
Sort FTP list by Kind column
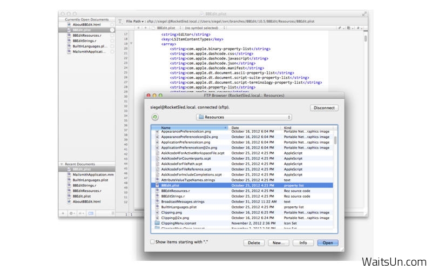(307, 127)
